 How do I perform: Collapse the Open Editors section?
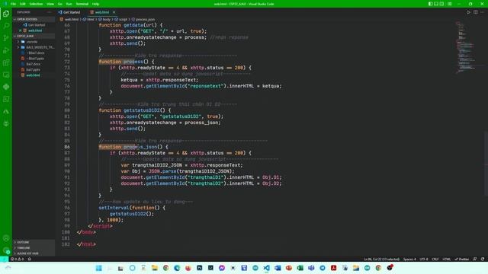pyautogui.click(x=34, y=19)
